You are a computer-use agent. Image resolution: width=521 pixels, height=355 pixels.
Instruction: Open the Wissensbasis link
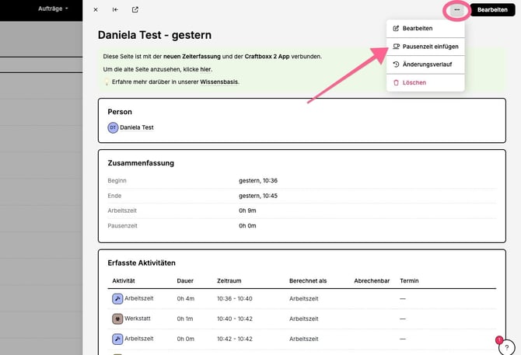click(x=219, y=82)
